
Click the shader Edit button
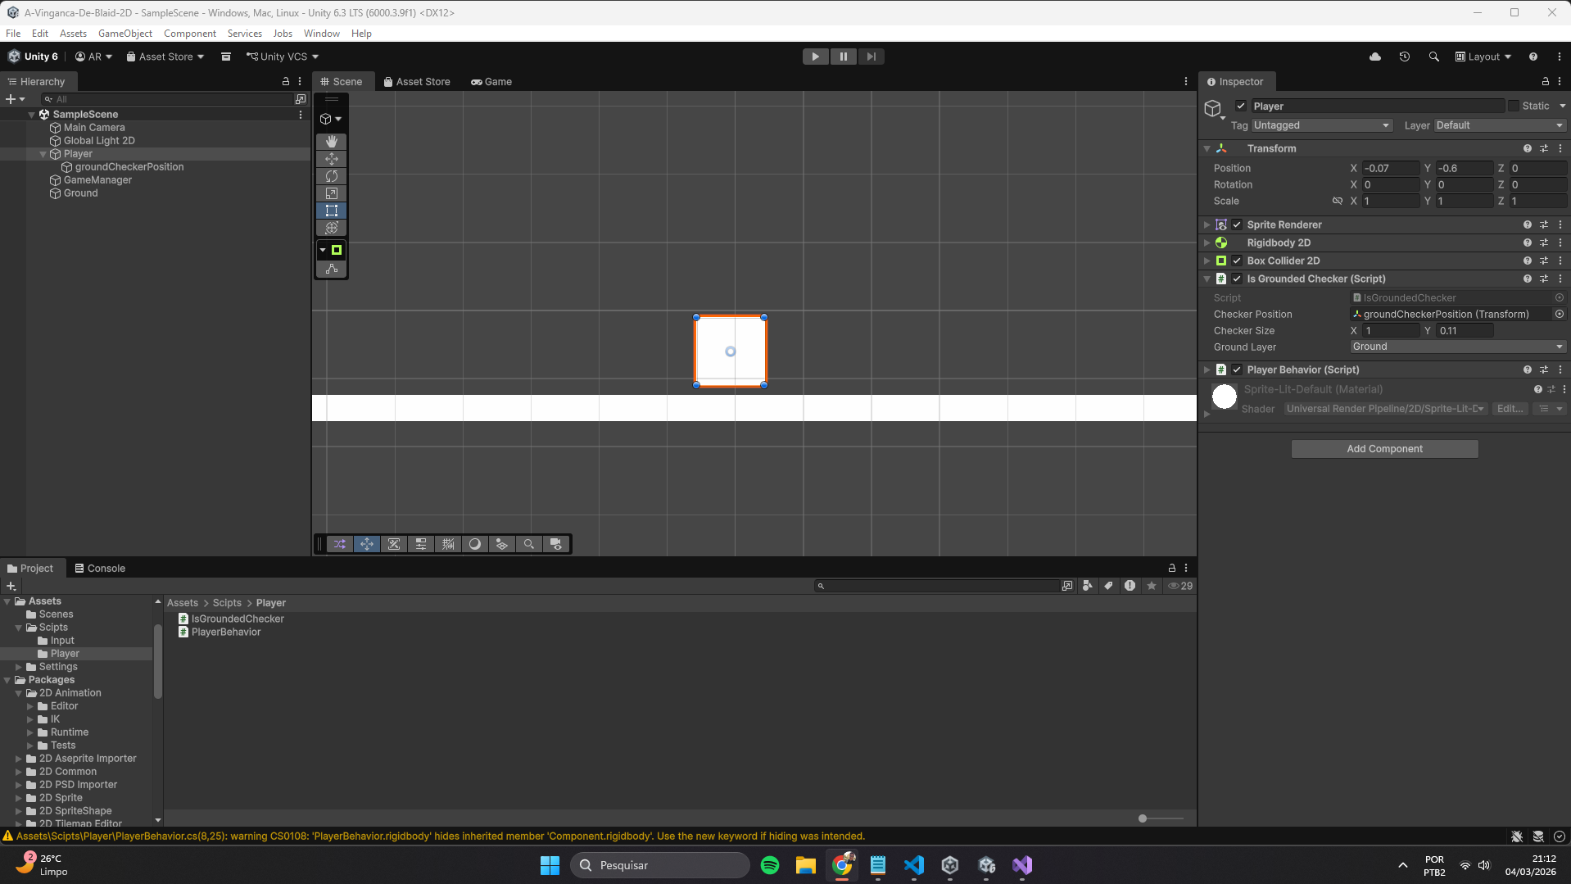[1510, 408]
